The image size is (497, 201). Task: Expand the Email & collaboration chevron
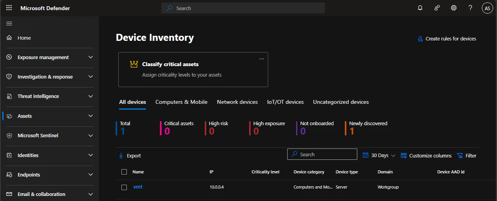(91, 194)
